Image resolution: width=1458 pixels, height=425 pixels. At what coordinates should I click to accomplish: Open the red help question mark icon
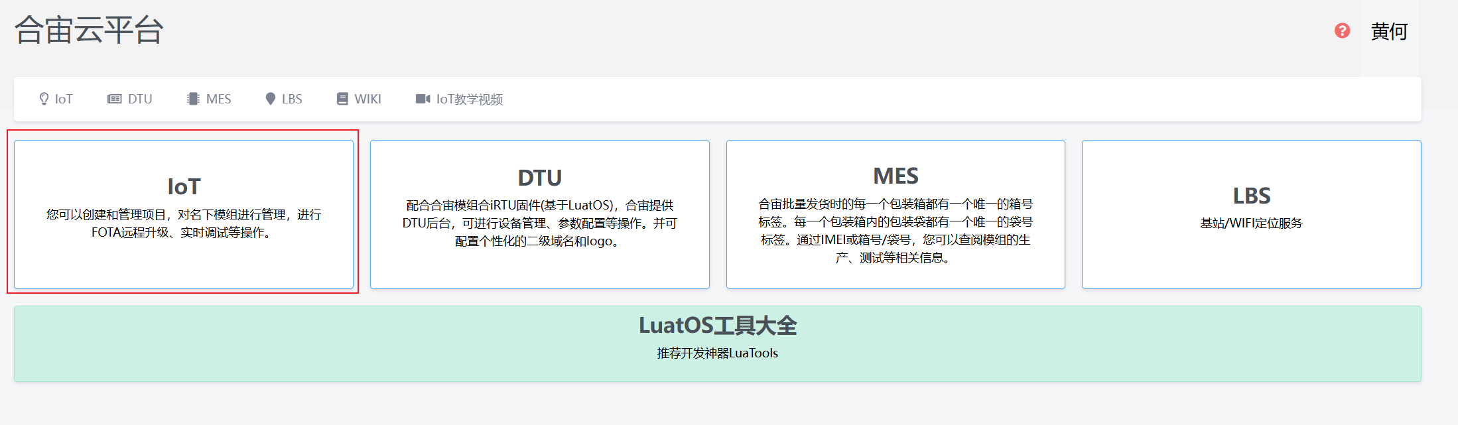(1342, 30)
